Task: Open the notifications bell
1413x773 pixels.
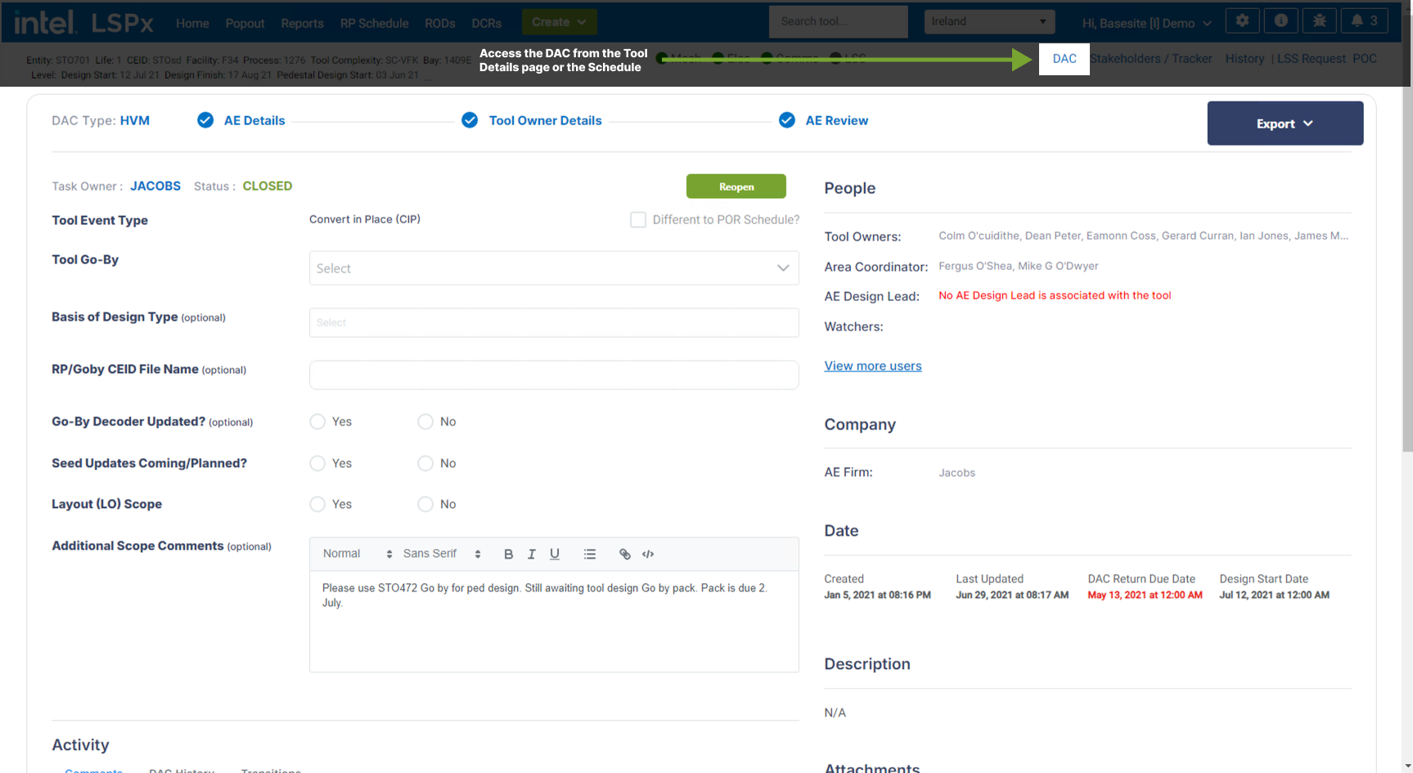Action: coord(1364,21)
